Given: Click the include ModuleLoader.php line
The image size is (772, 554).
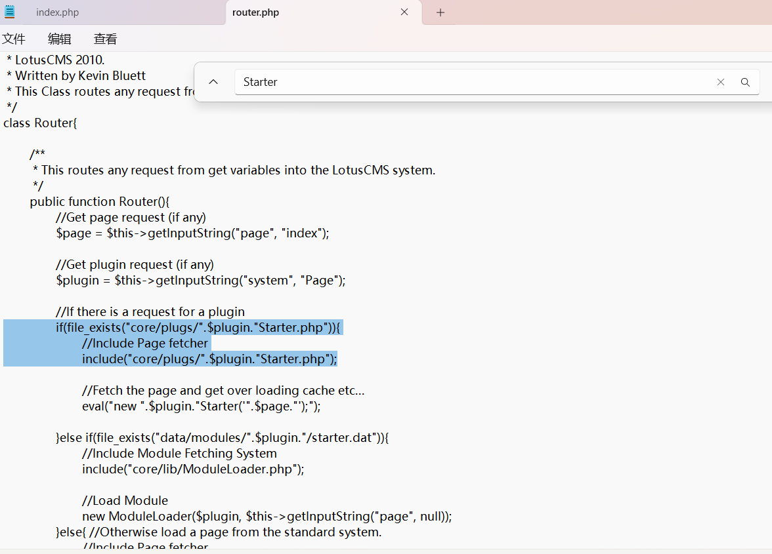Looking at the screenshot, I should 193,469.
